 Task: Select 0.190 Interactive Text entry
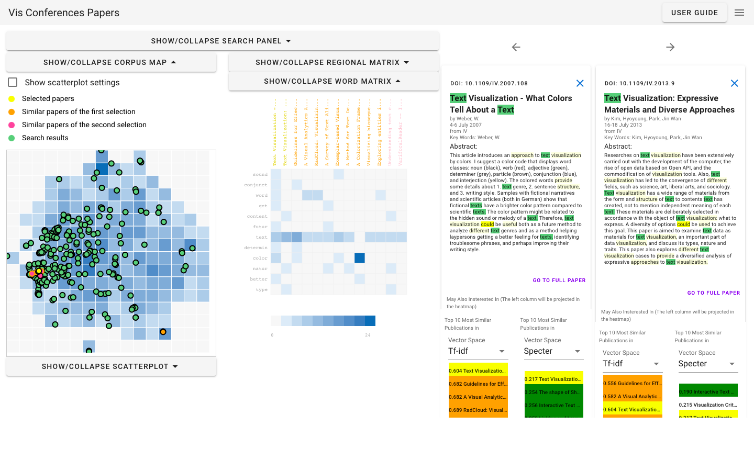click(x=708, y=390)
